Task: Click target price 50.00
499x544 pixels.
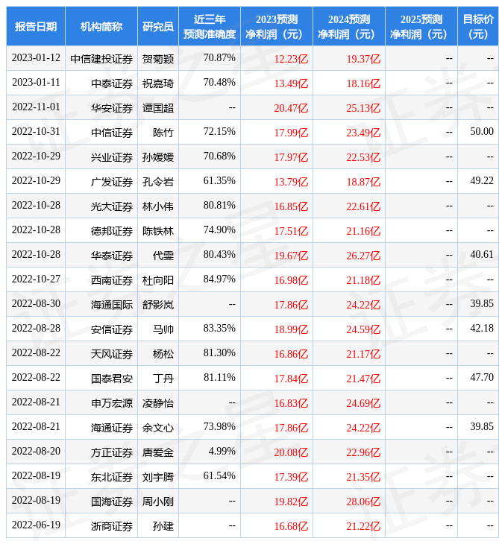Action: click(481, 132)
